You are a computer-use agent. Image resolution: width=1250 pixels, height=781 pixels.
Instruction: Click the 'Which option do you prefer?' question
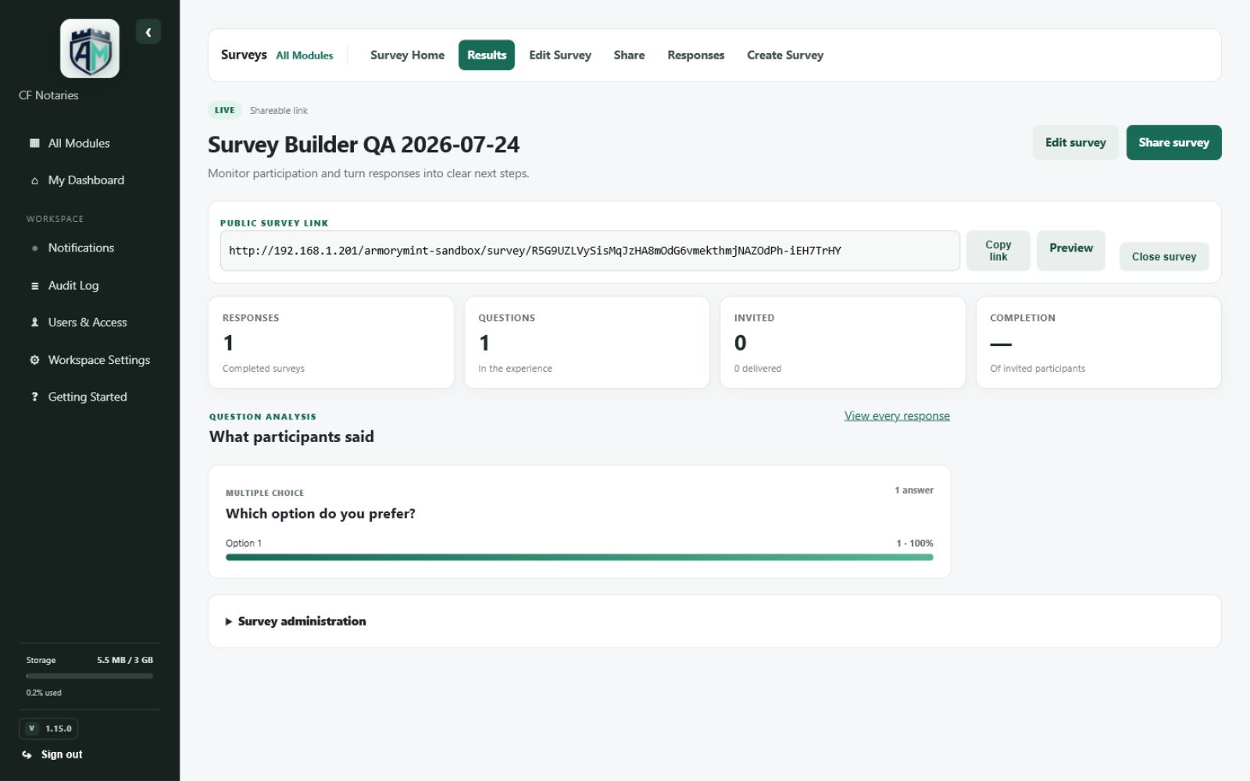coord(320,514)
